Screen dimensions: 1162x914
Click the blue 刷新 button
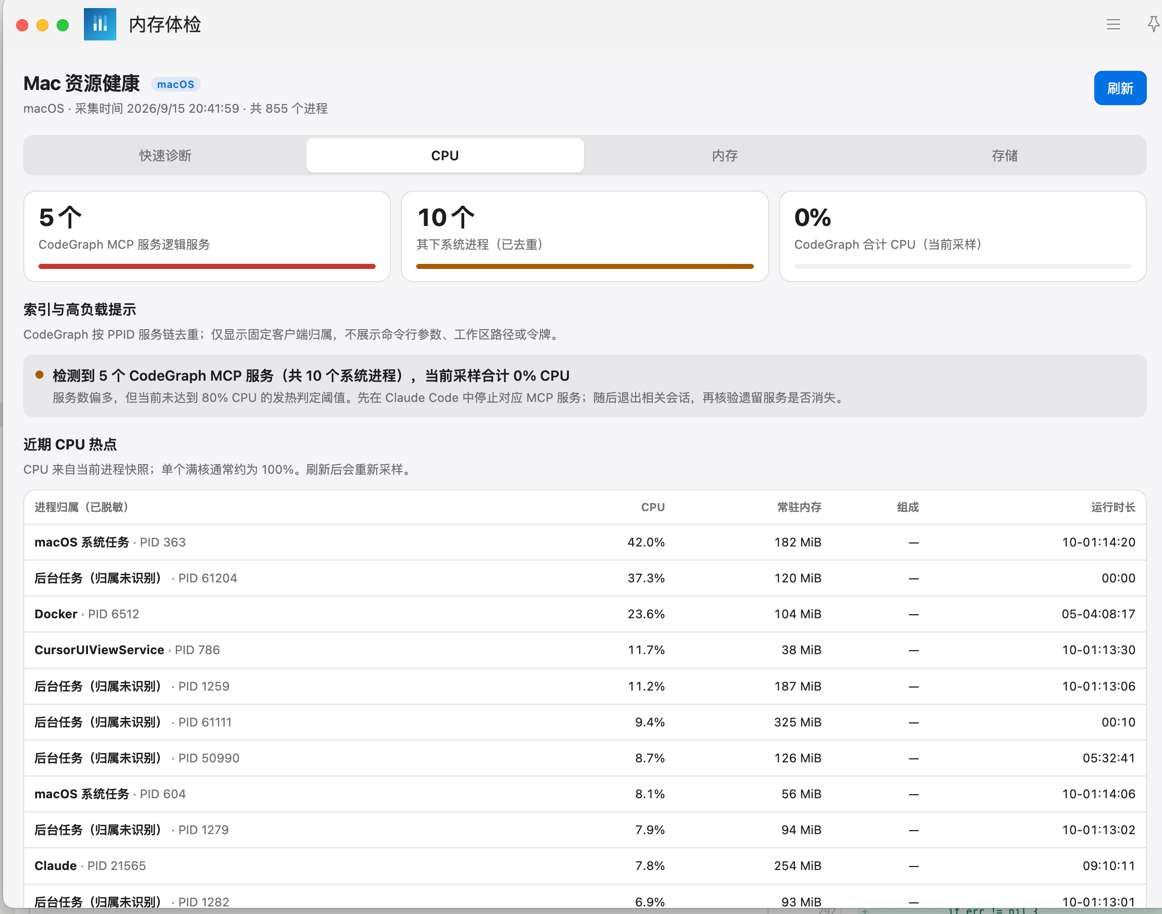point(1120,88)
